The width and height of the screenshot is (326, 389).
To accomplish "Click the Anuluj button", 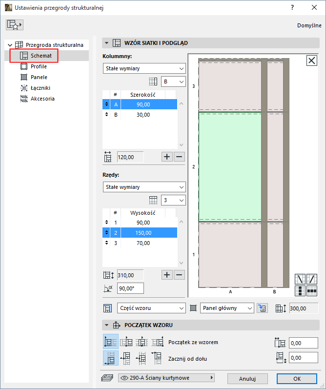I will coord(247,379).
